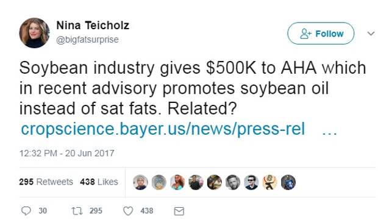
Task: Expand the tweet options chevron
Action: [371, 34]
